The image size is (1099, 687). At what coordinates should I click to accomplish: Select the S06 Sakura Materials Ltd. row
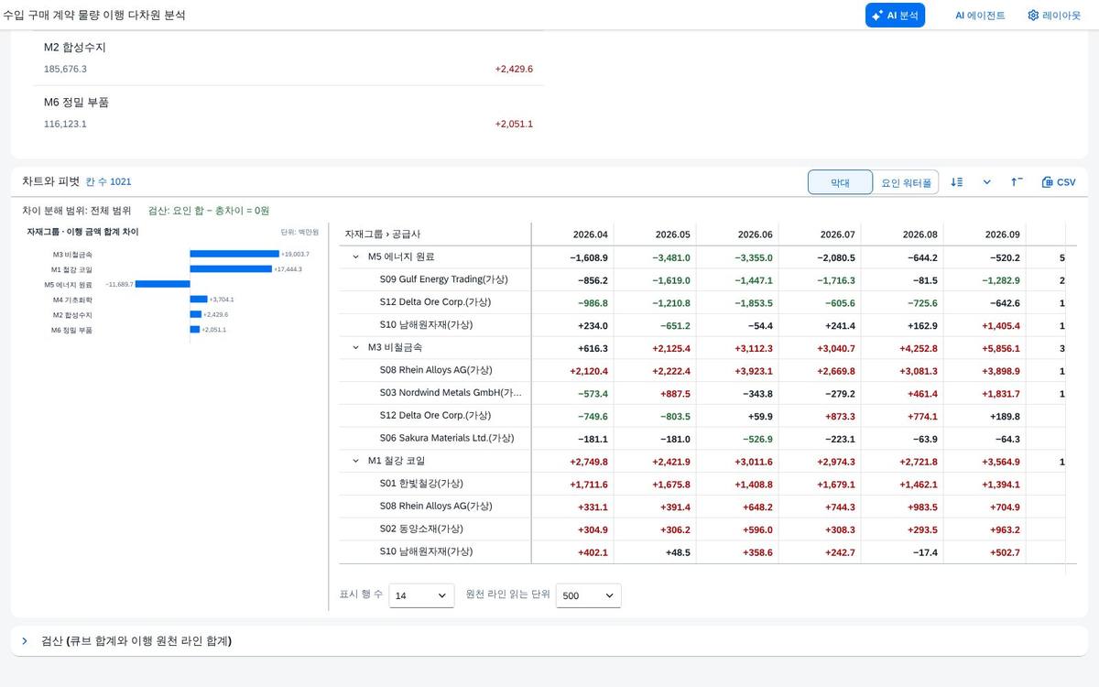point(447,438)
